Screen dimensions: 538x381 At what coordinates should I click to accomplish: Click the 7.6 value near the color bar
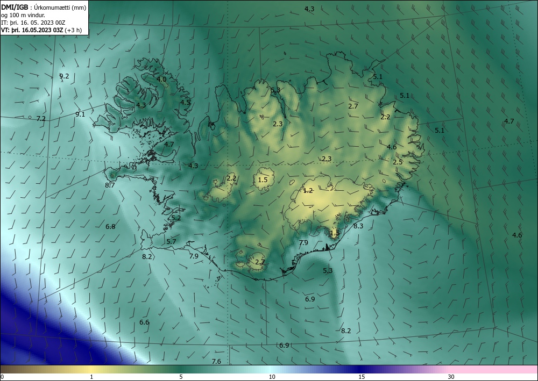(x=216, y=362)
